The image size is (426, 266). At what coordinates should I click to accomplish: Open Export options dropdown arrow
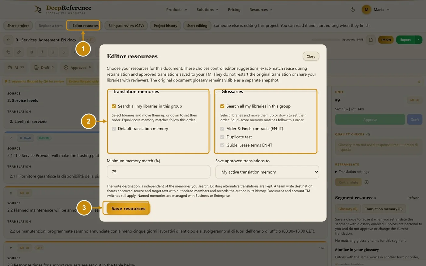419,40
